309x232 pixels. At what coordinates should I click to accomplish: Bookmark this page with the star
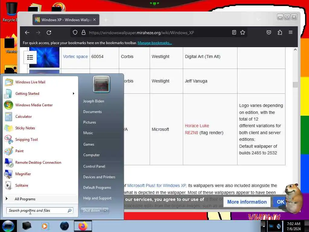click(x=243, y=32)
